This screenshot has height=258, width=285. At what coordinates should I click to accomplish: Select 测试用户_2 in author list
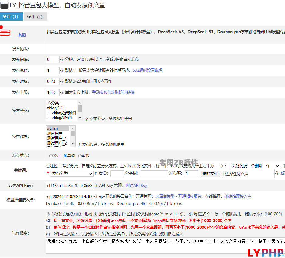[x=57, y=143]
